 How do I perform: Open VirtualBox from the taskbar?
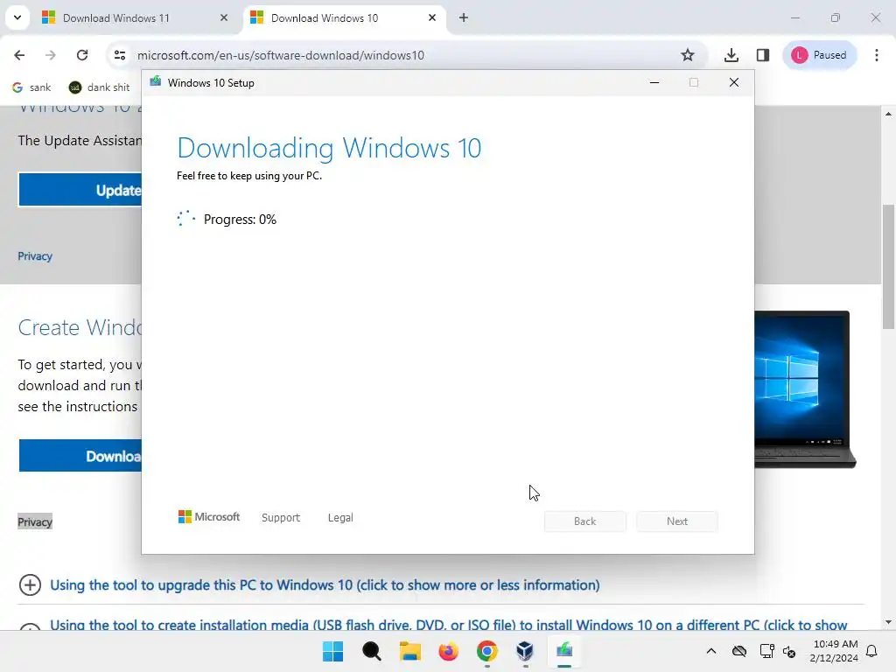[x=525, y=651]
